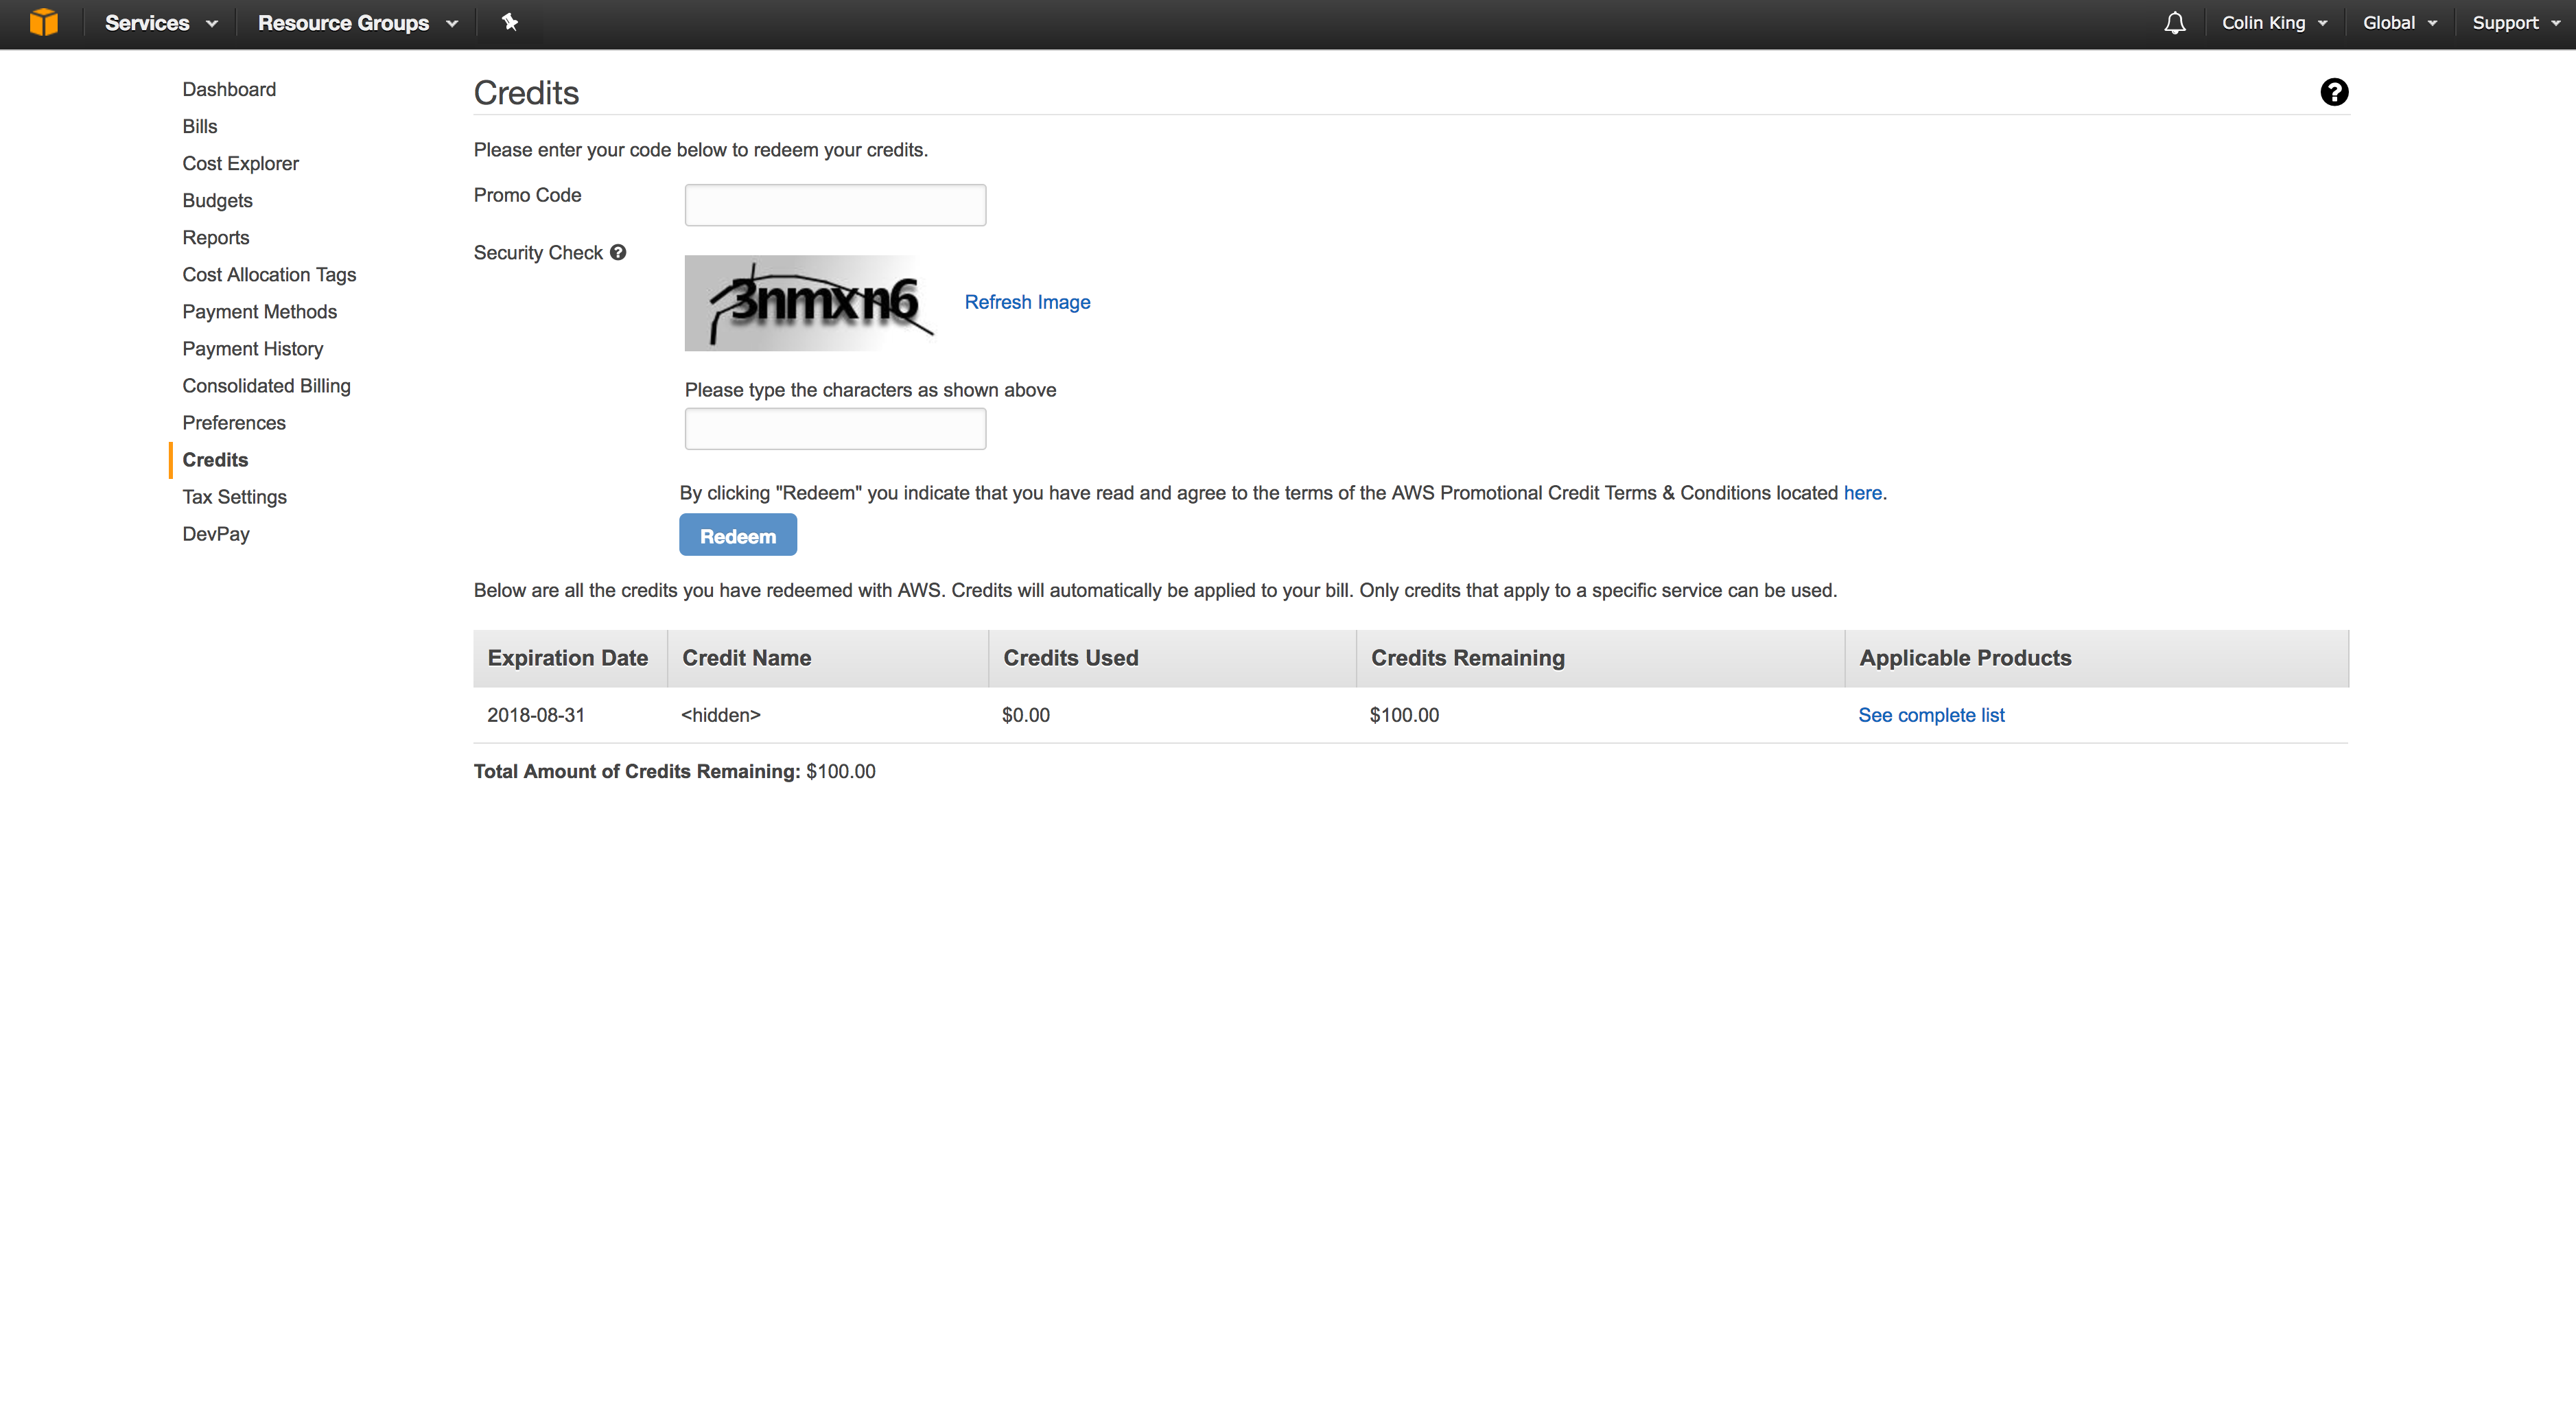Select Consolidated Billing in sidebar

(x=266, y=386)
